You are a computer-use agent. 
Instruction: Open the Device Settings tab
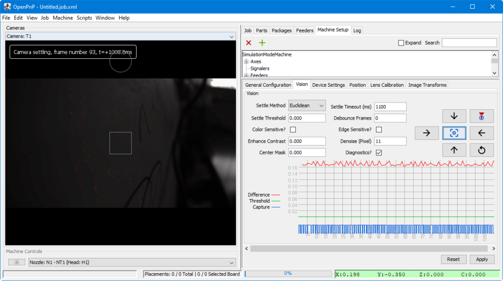pyautogui.click(x=328, y=85)
